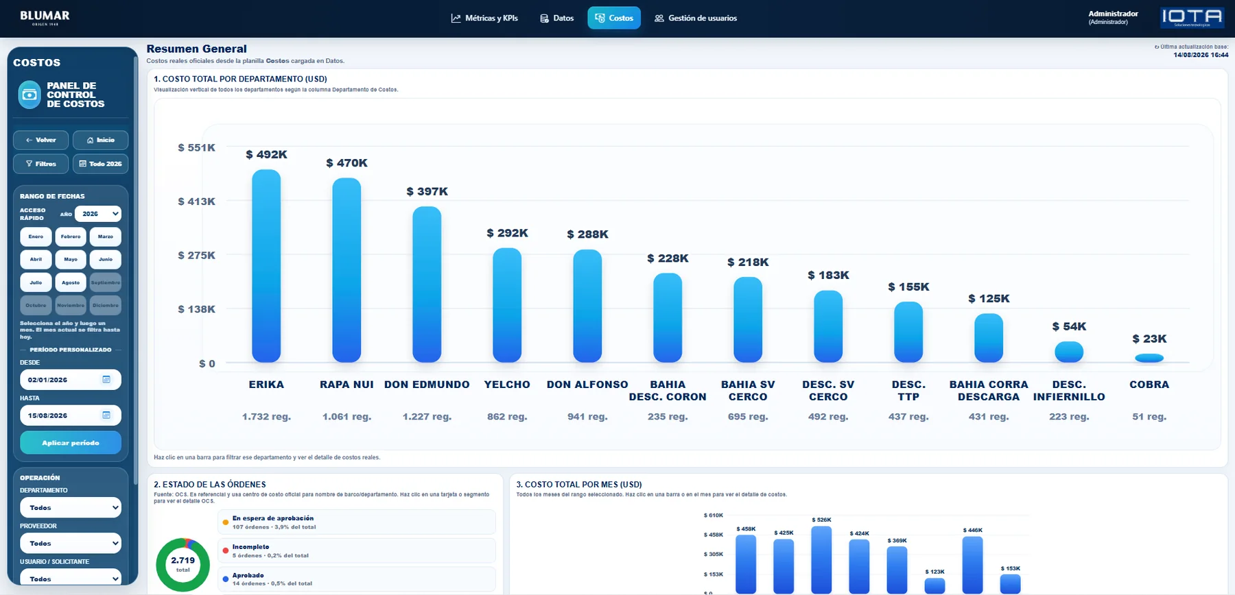
Task: Select the Agosto quick-access month
Action: point(71,282)
